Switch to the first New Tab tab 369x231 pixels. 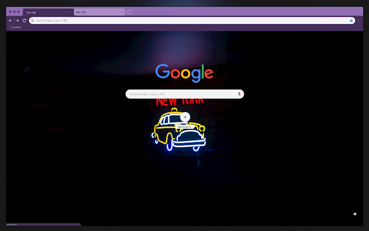click(x=48, y=12)
